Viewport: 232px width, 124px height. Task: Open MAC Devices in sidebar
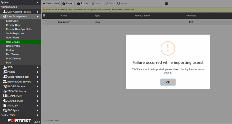tap(13, 58)
